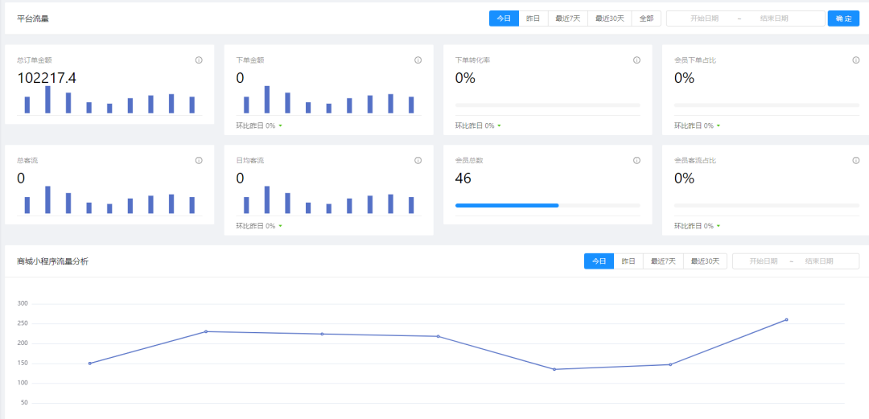Click 下单转化率 progress bar
This screenshot has width=869, height=419.
point(548,105)
